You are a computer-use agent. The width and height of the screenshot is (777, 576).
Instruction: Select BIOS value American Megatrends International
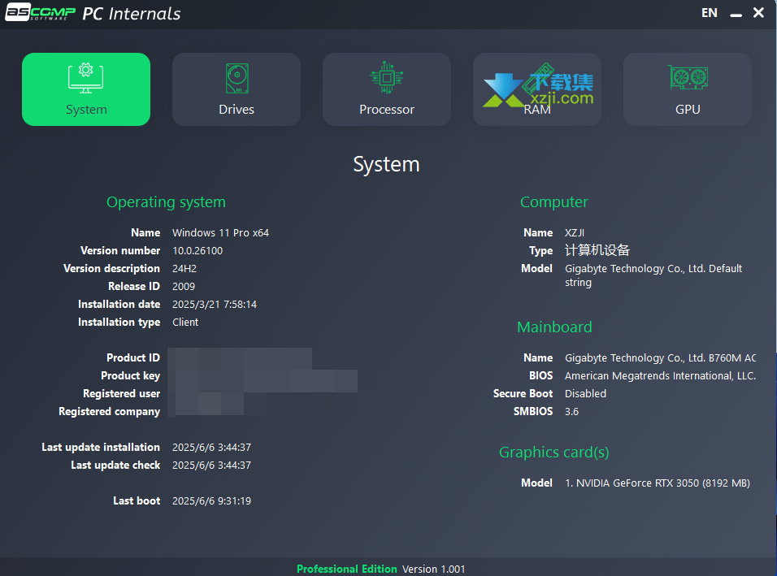661,375
